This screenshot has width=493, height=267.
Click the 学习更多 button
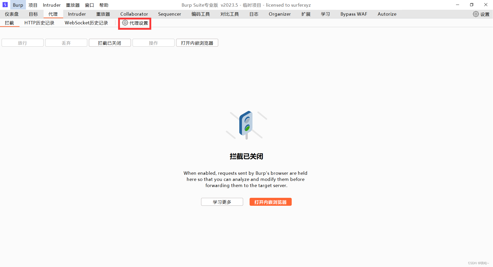pyautogui.click(x=222, y=202)
